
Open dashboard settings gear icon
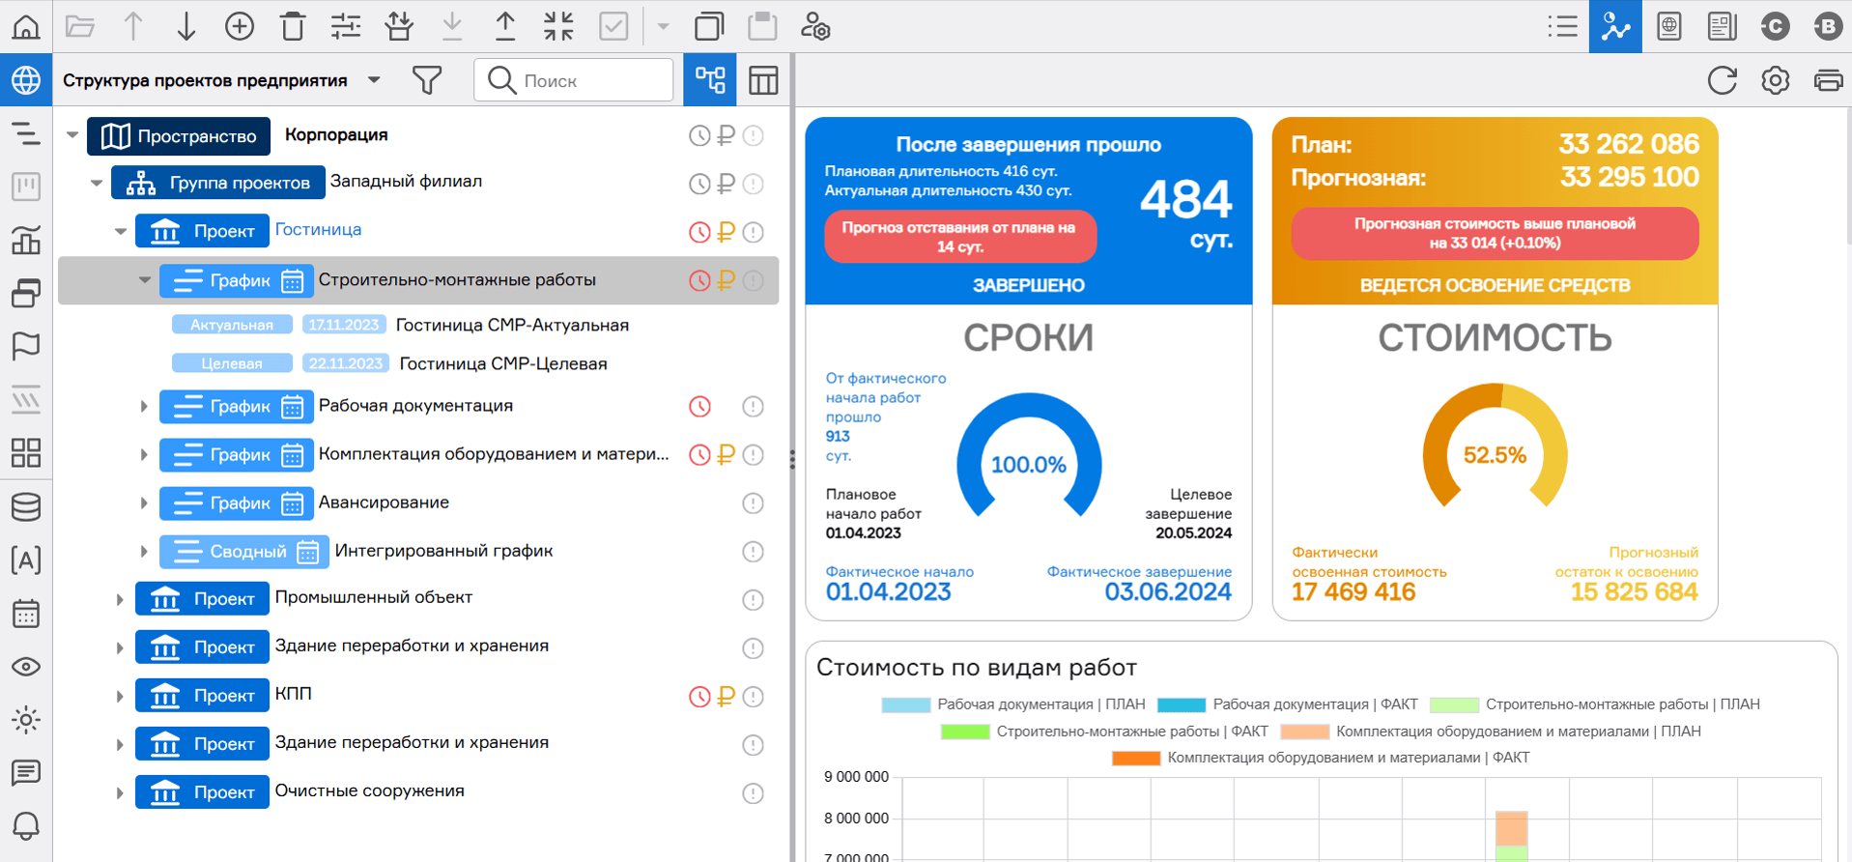pyautogui.click(x=1775, y=80)
